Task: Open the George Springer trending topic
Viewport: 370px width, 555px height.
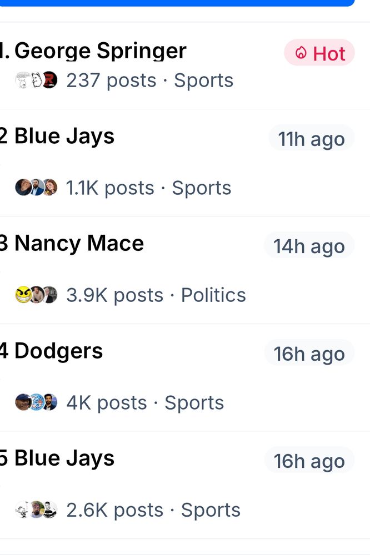Action: 100,51
